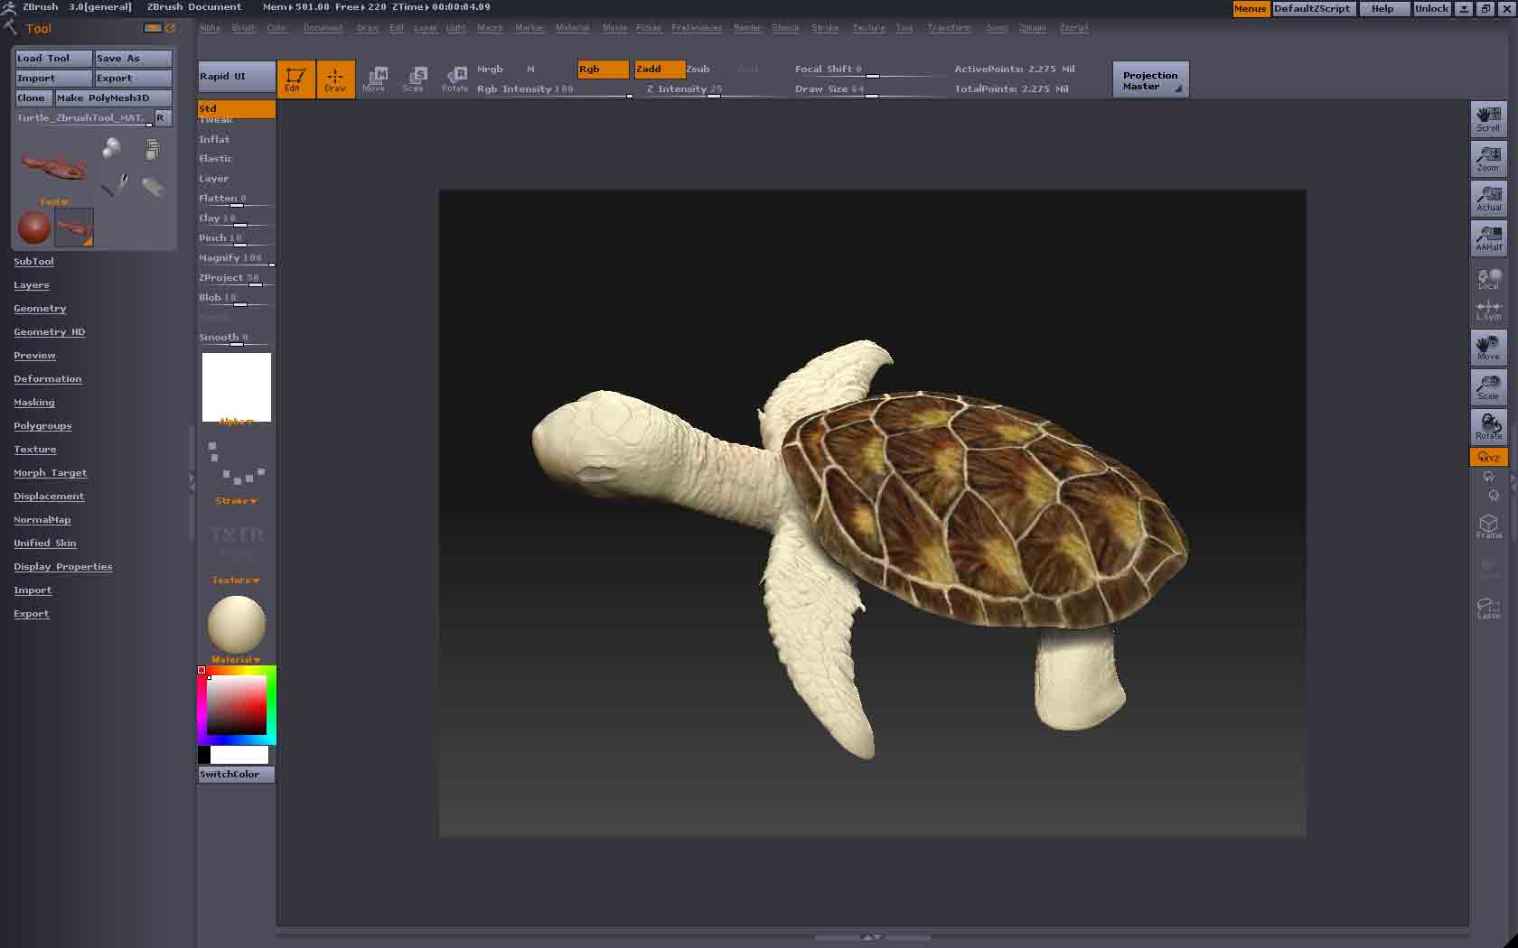The height and width of the screenshot is (948, 1518).
Task: Activate the Draw mode icon
Action: tap(335, 79)
